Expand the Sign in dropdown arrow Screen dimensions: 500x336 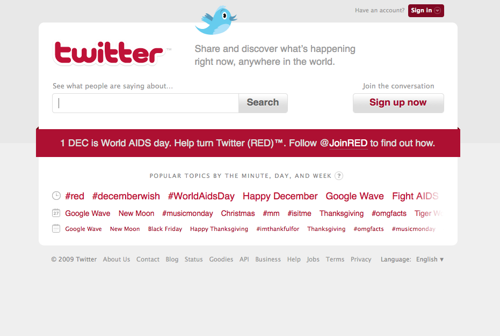438,11
